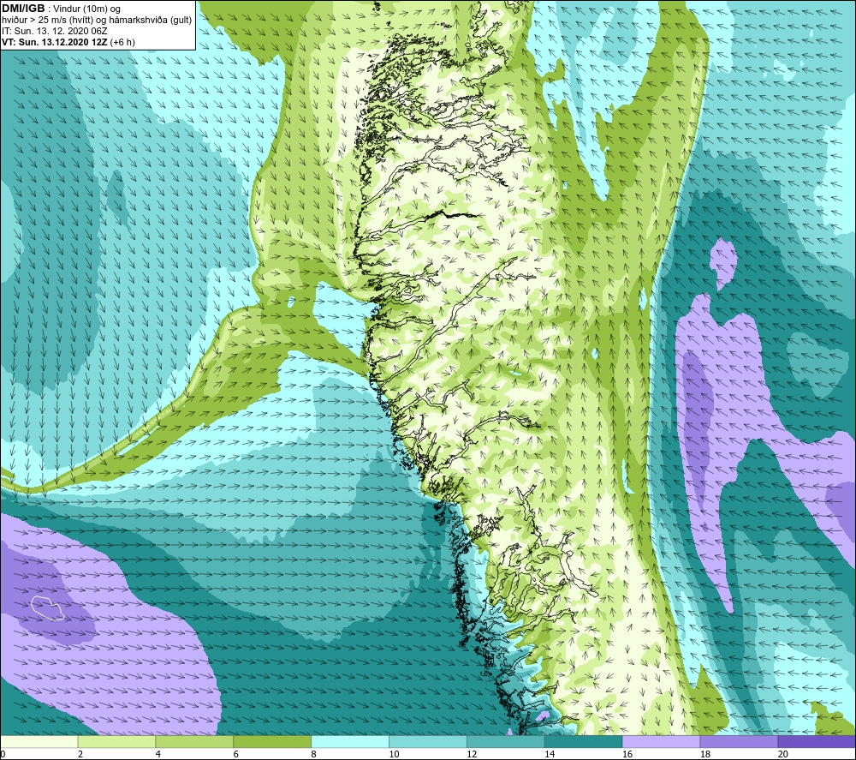Click the legend scale label '2'
The height and width of the screenshot is (760, 856).
pyautogui.click(x=80, y=754)
